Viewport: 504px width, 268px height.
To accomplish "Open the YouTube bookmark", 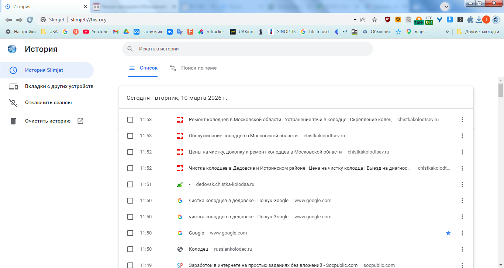I will 96,32.
